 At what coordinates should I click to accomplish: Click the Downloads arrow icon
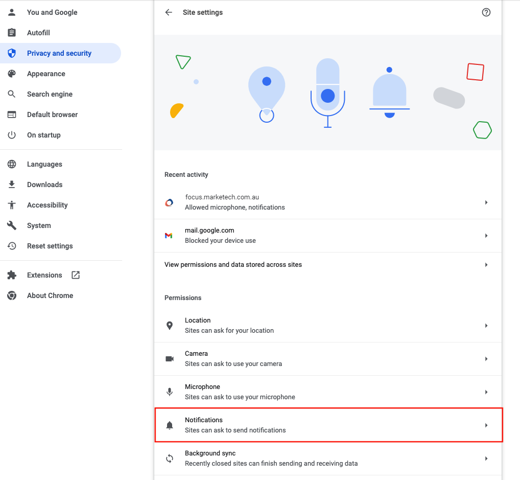coord(12,185)
